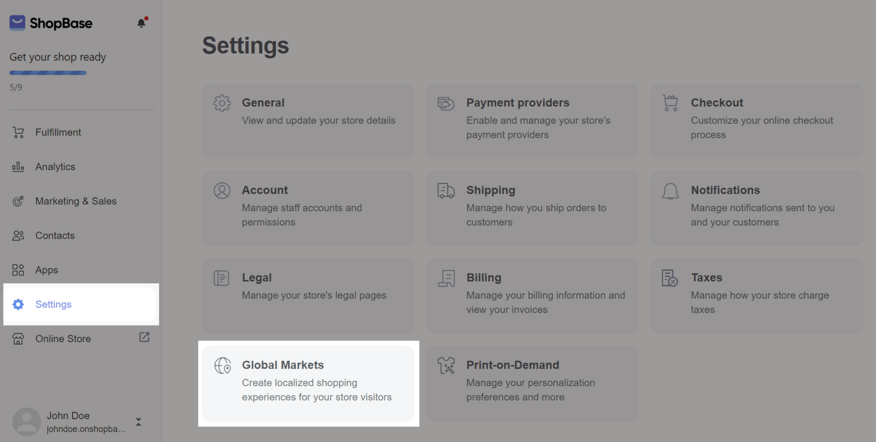
Task: Click the Payment providers card icon
Action: click(x=446, y=103)
